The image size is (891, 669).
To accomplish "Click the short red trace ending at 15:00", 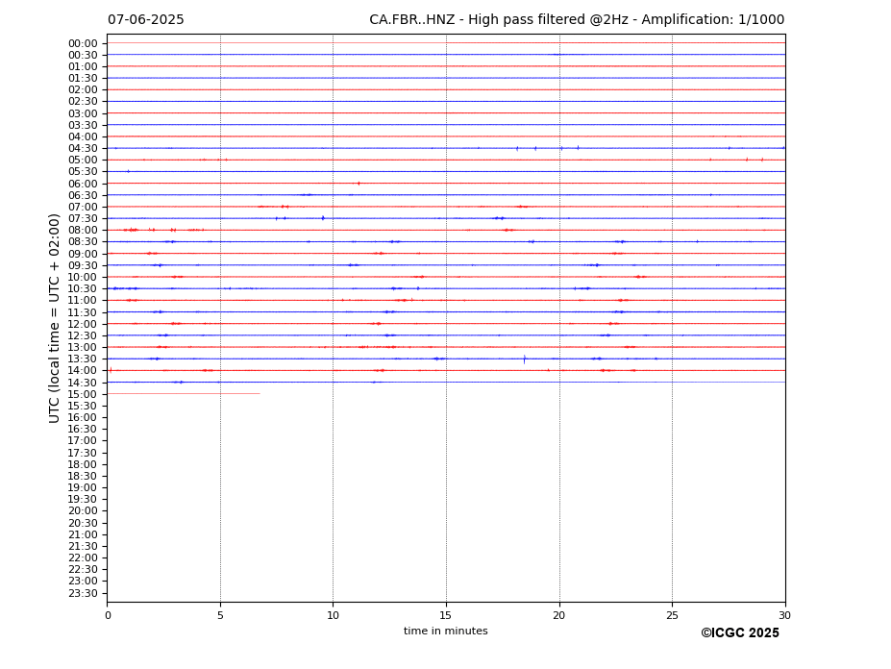I will pyautogui.click(x=184, y=394).
